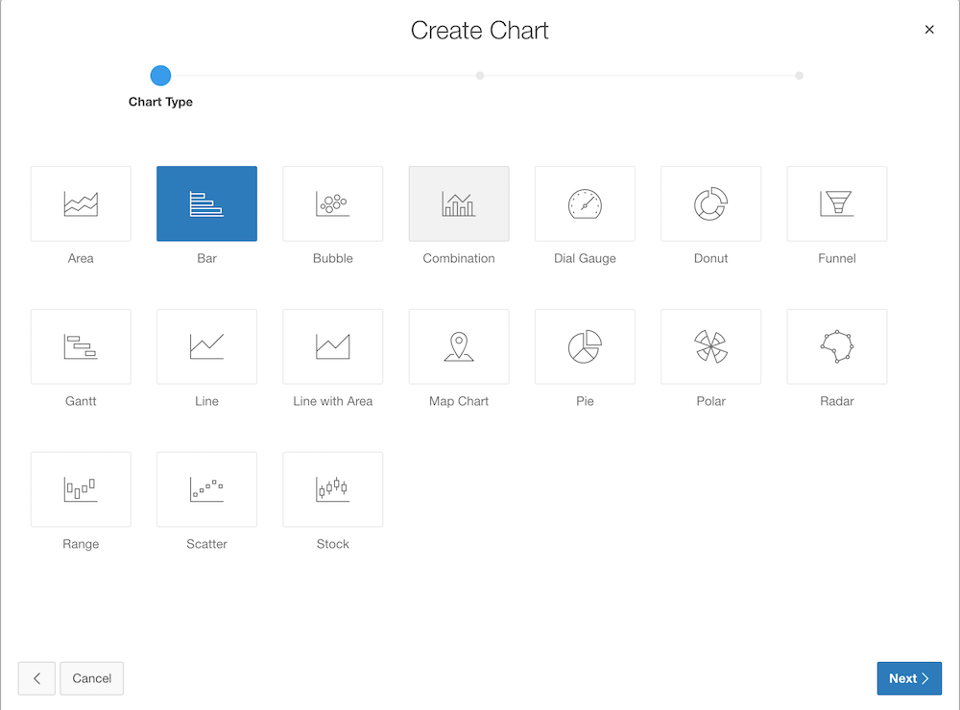960x710 pixels.
Task: Select the Bubble chart type
Action: point(332,203)
